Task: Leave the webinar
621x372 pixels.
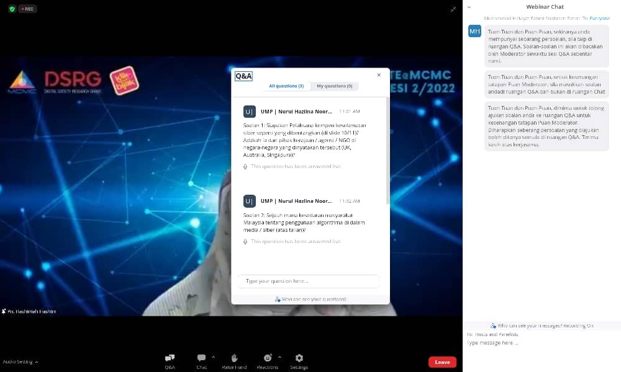Action: tap(442, 362)
